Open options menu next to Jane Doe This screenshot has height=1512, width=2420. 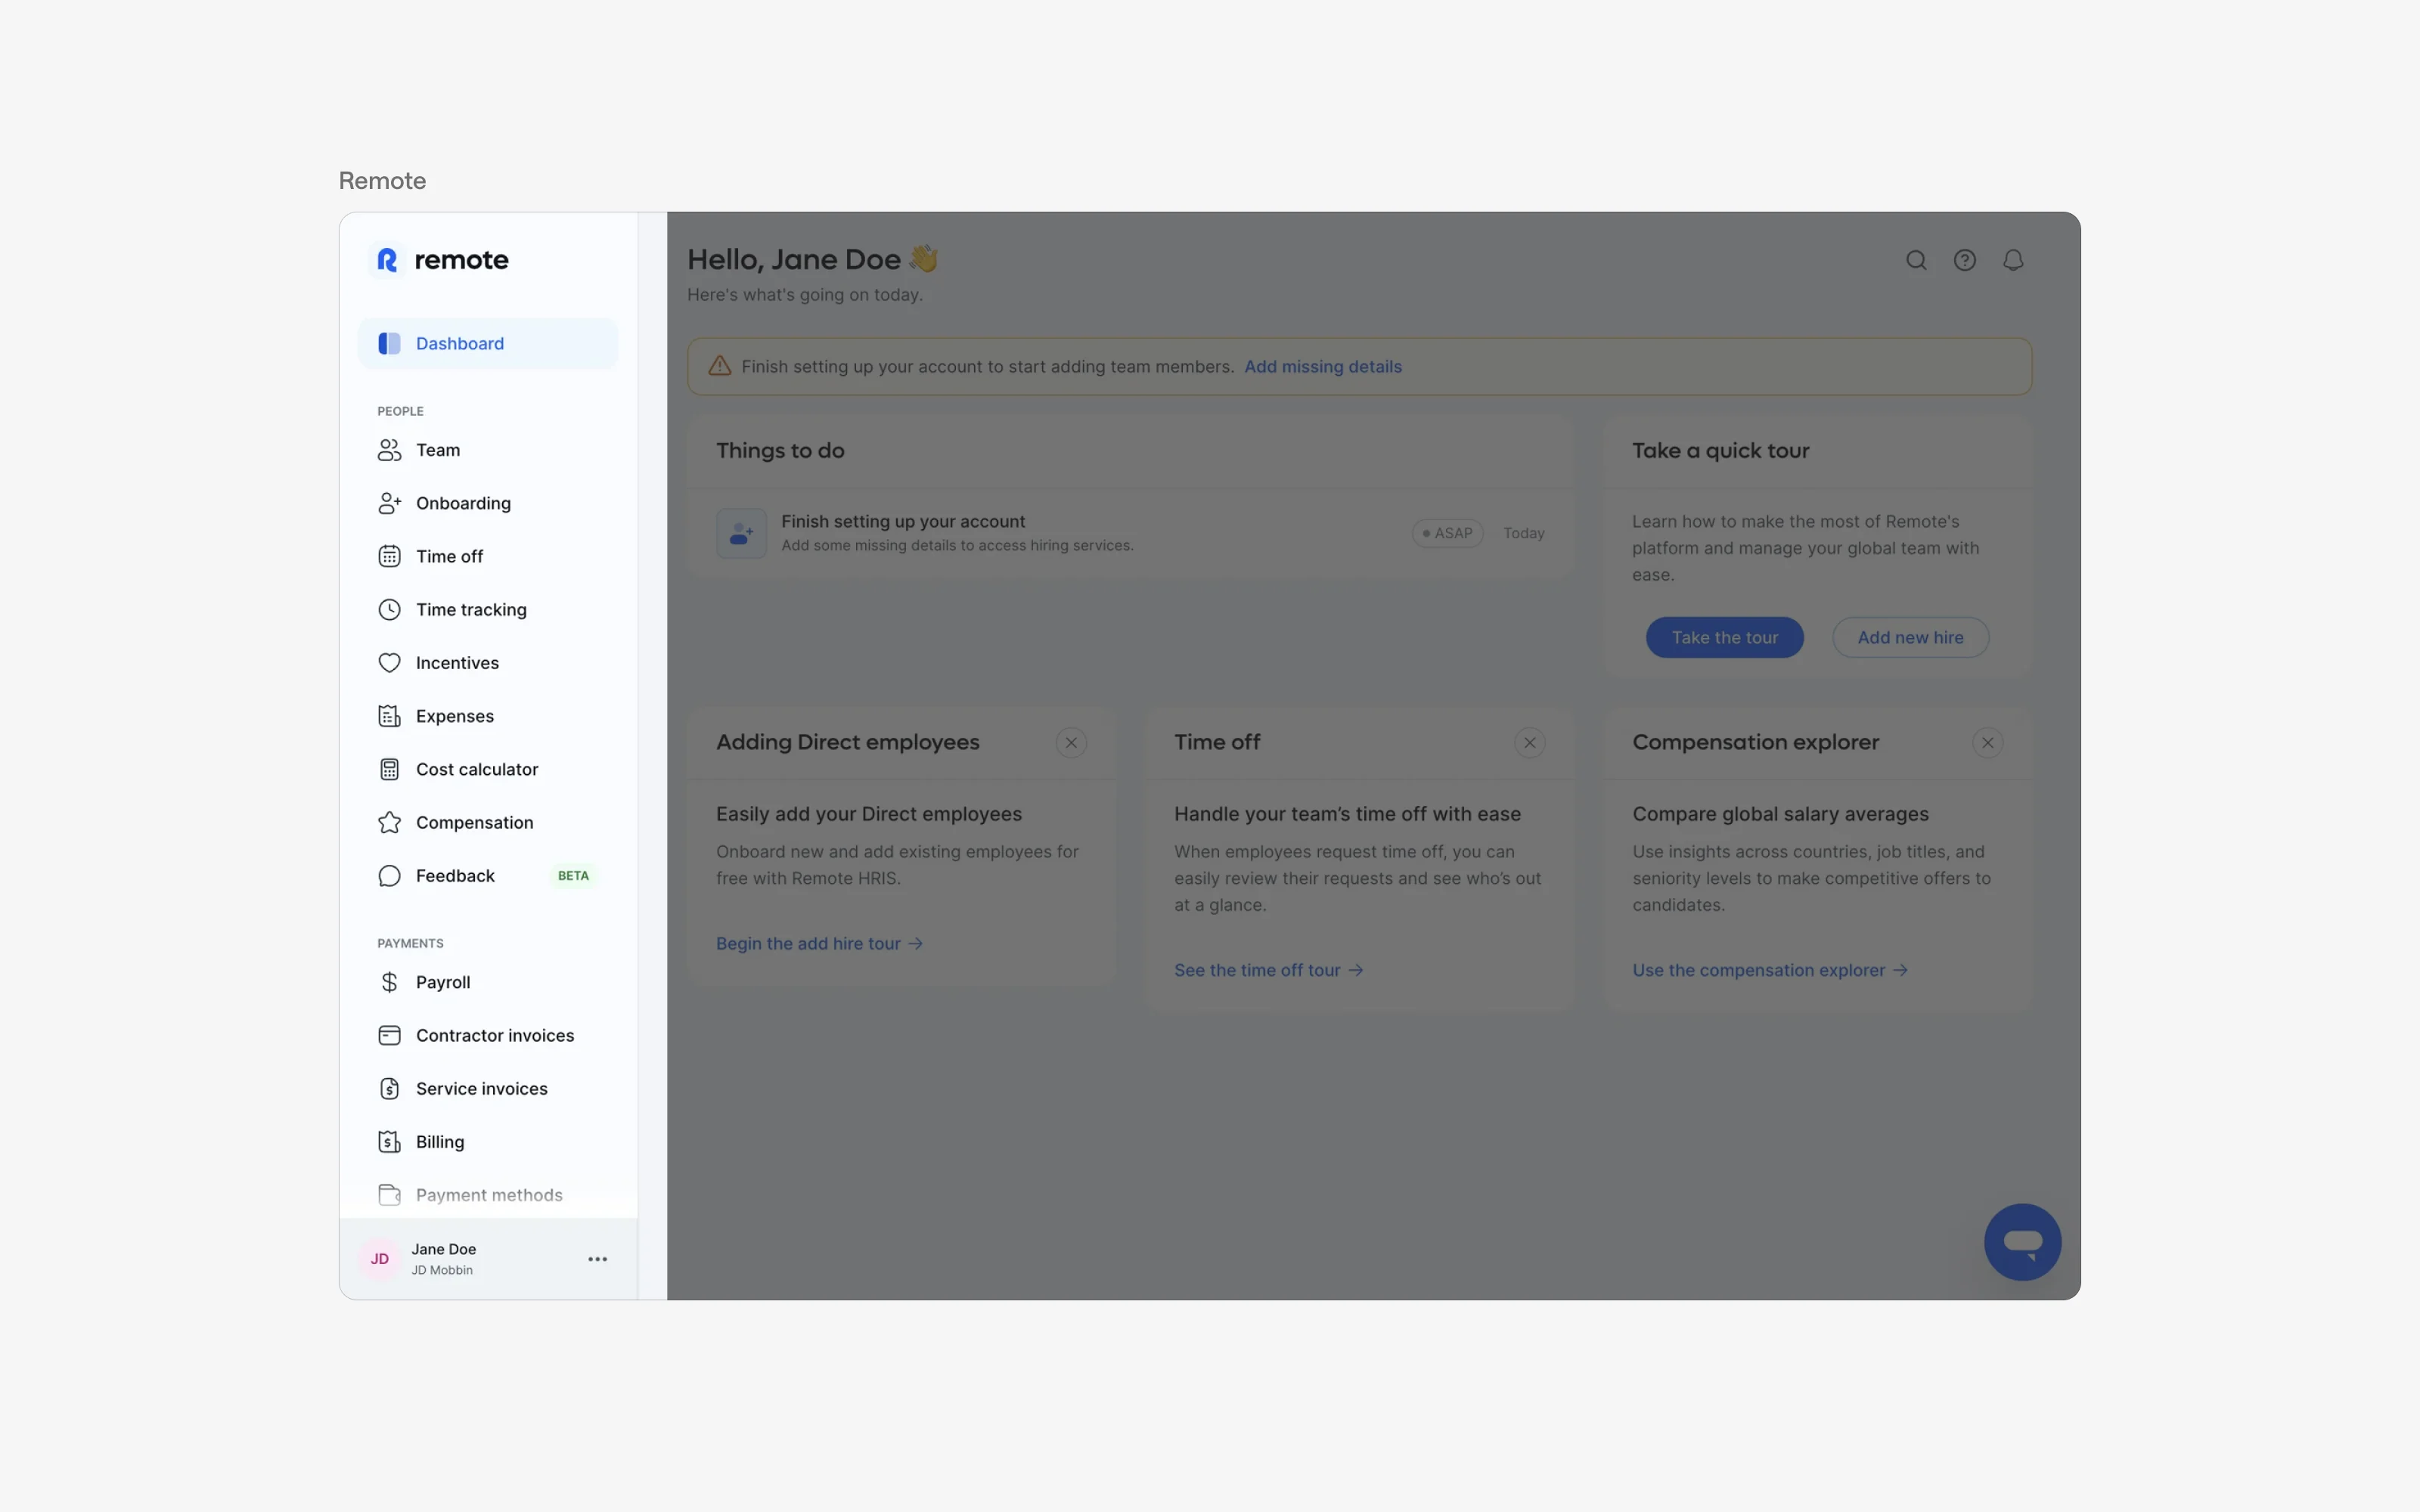tap(597, 1258)
